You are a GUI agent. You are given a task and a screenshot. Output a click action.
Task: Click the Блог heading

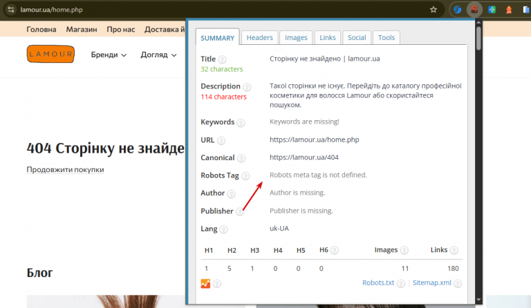39,273
